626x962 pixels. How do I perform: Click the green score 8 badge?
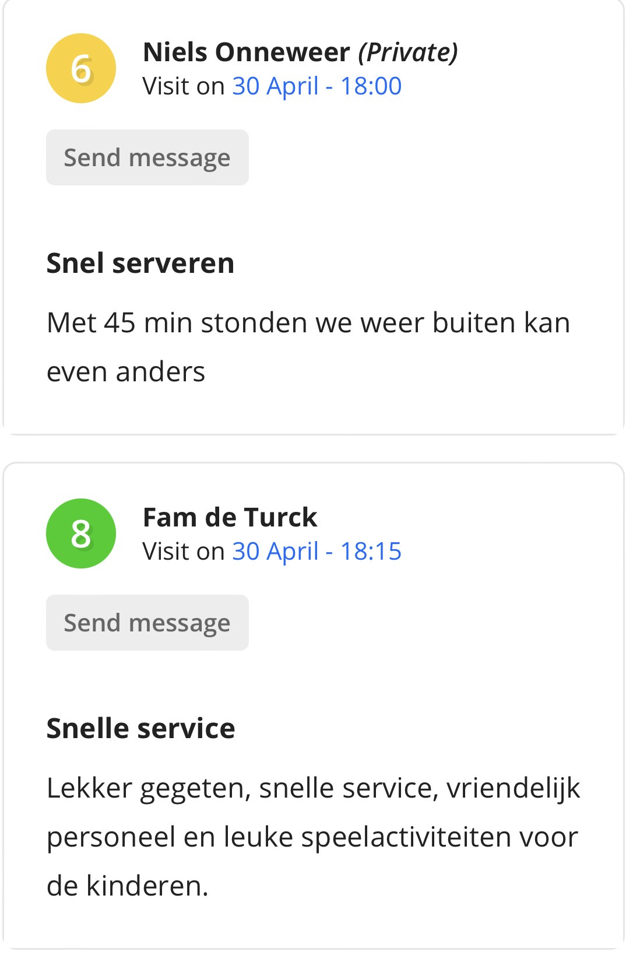[x=81, y=533]
